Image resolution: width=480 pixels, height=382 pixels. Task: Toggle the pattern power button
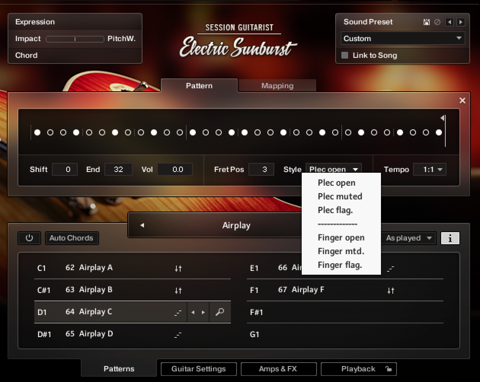29,238
